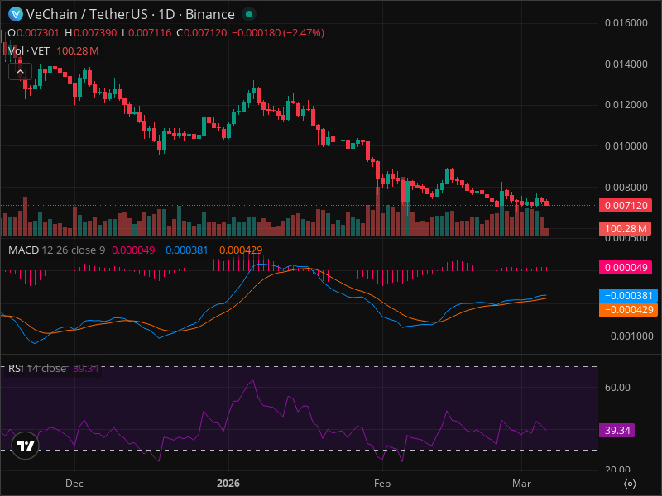Select the Vol · VET indicator label
Viewport: 662px width, 496px height.
(x=29, y=51)
